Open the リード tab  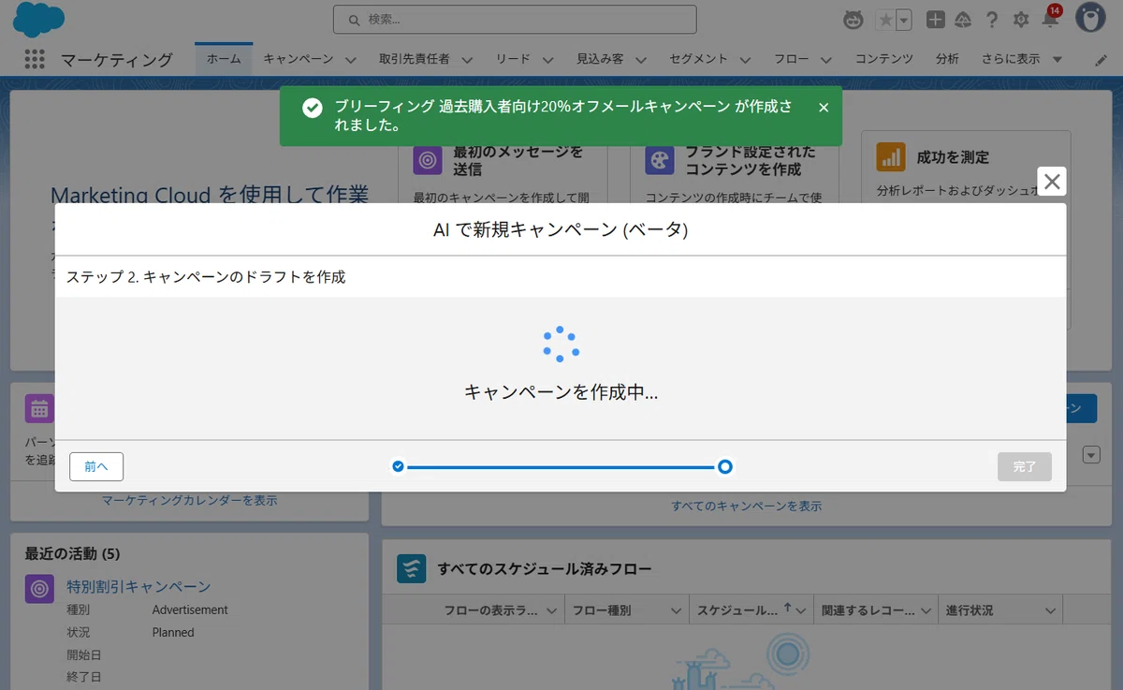(513, 58)
